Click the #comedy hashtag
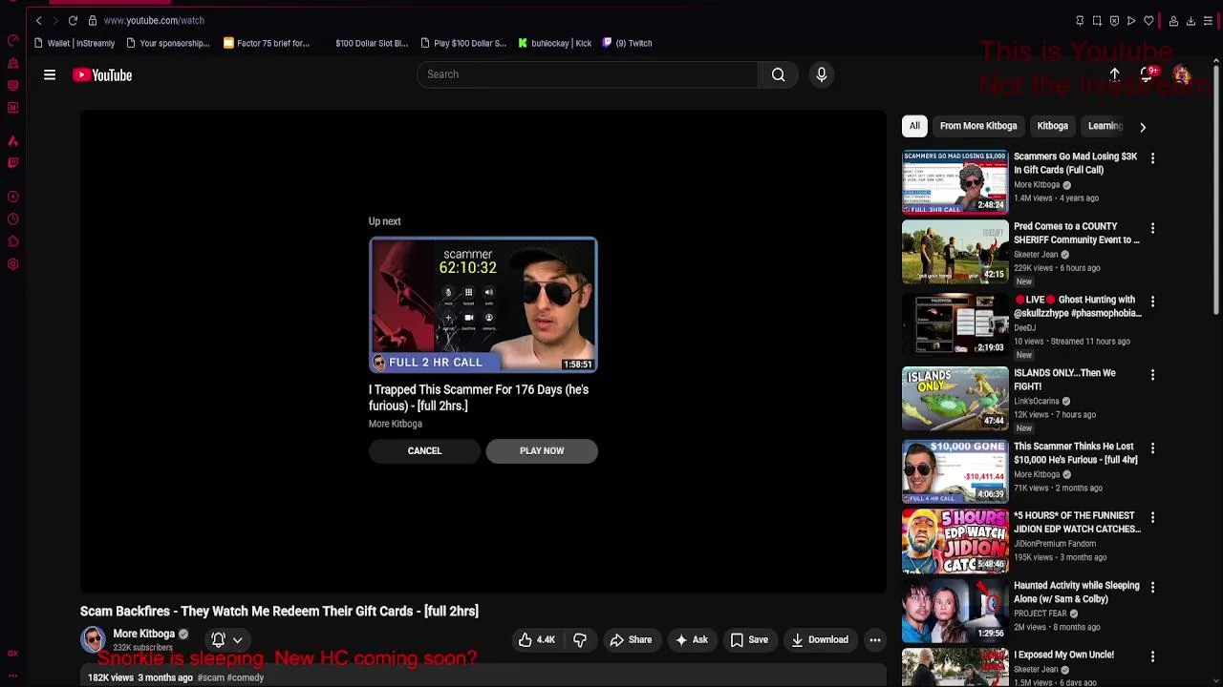1223x687 pixels. click(246, 677)
